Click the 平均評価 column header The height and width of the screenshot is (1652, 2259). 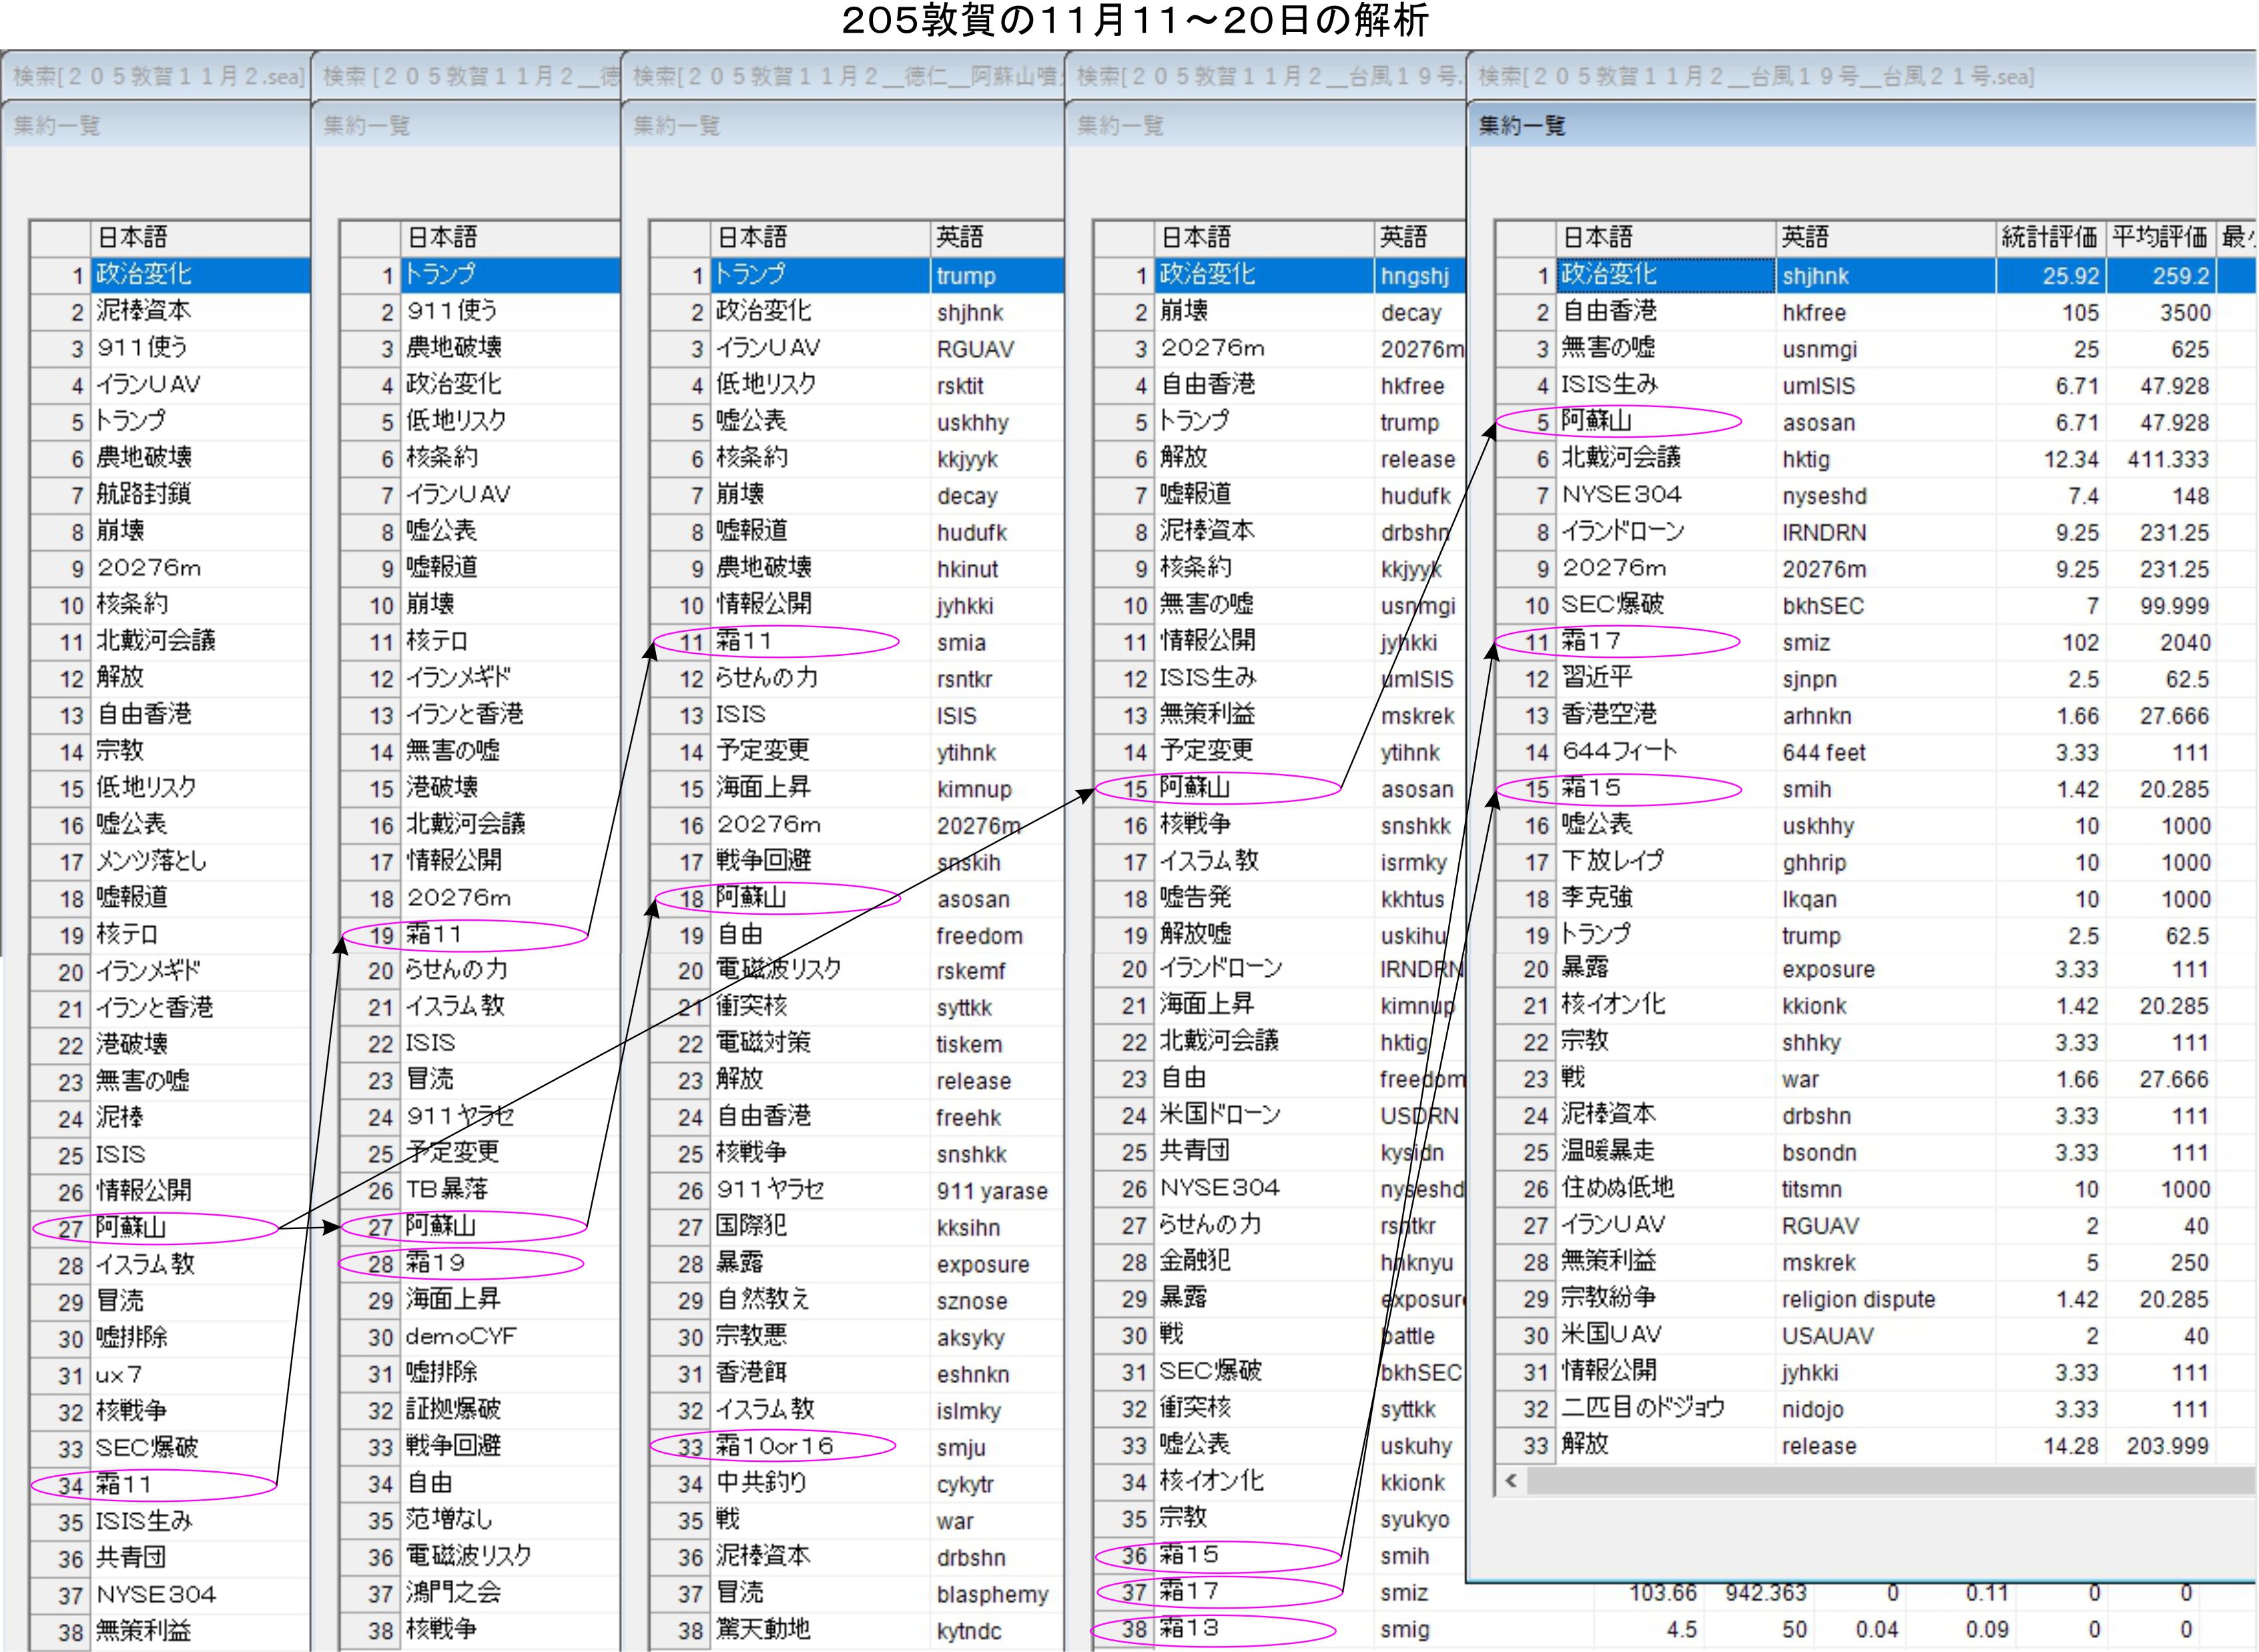[x=2159, y=237]
